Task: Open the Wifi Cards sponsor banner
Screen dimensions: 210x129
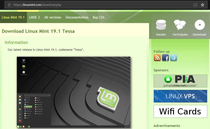Action: pyautogui.click(x=180, y=111)
